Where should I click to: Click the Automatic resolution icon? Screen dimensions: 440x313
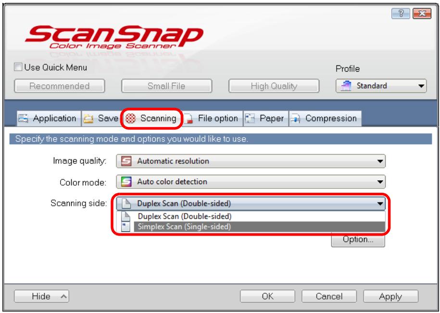(x=126, y=161)
